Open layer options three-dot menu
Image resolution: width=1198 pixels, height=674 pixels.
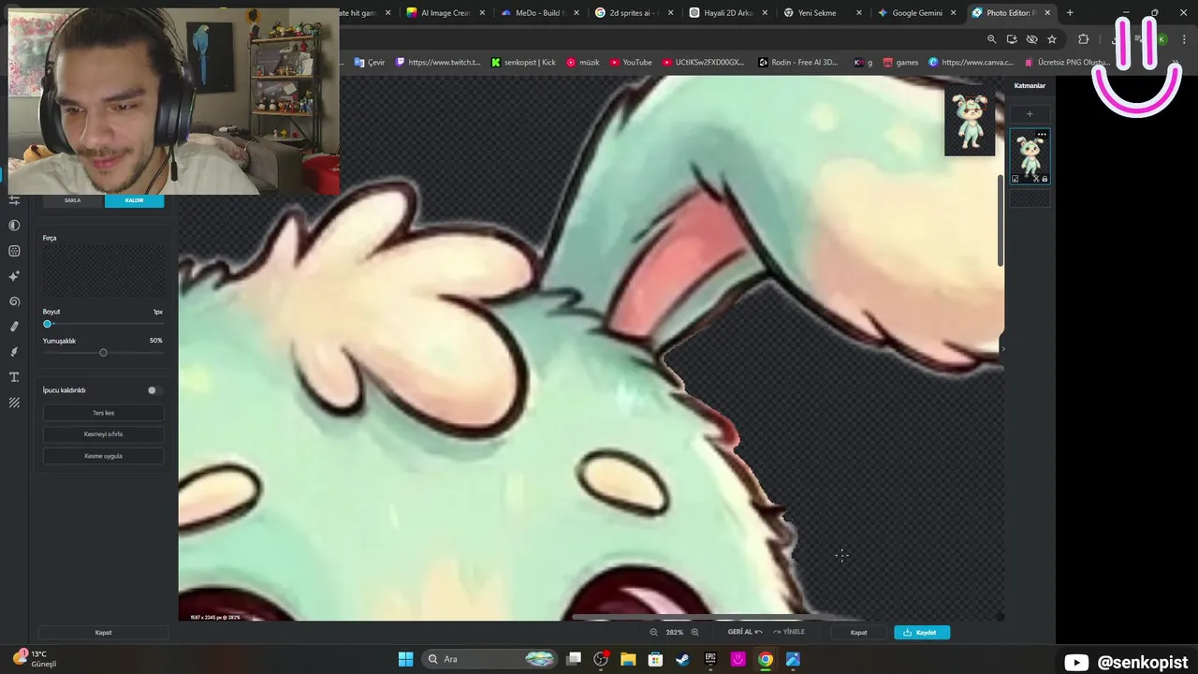[x=1042, y=135]
